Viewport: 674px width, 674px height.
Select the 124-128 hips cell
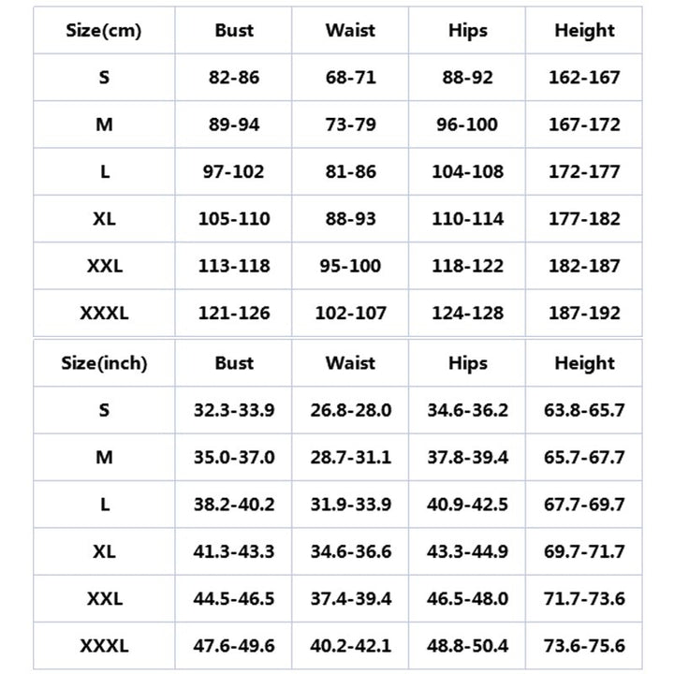(467, 313)
